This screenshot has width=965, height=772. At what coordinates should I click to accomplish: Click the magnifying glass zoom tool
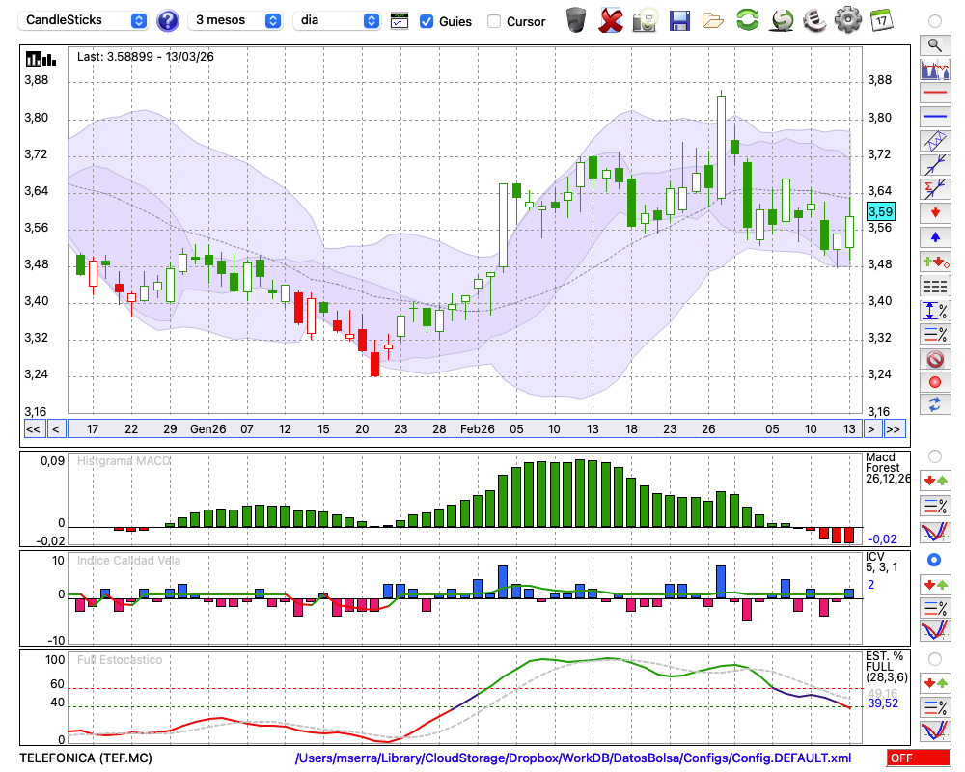934,44
